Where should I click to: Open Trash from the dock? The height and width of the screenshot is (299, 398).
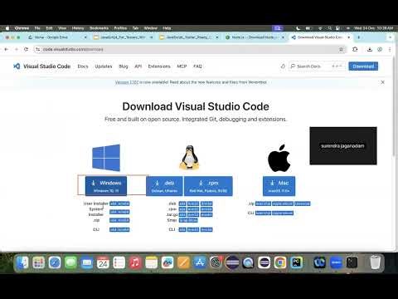[375, 262]
